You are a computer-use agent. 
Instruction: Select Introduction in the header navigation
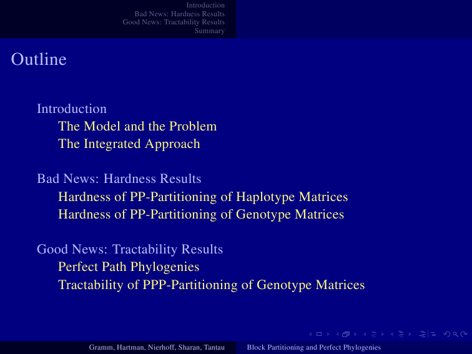click(205, 5)
